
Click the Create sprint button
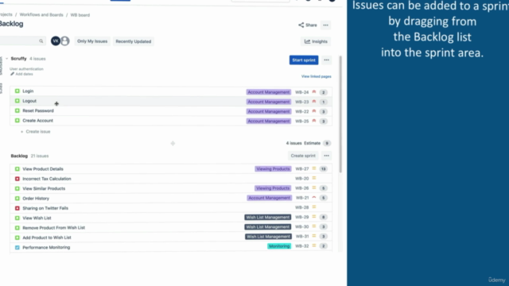[x=303, y=156]
